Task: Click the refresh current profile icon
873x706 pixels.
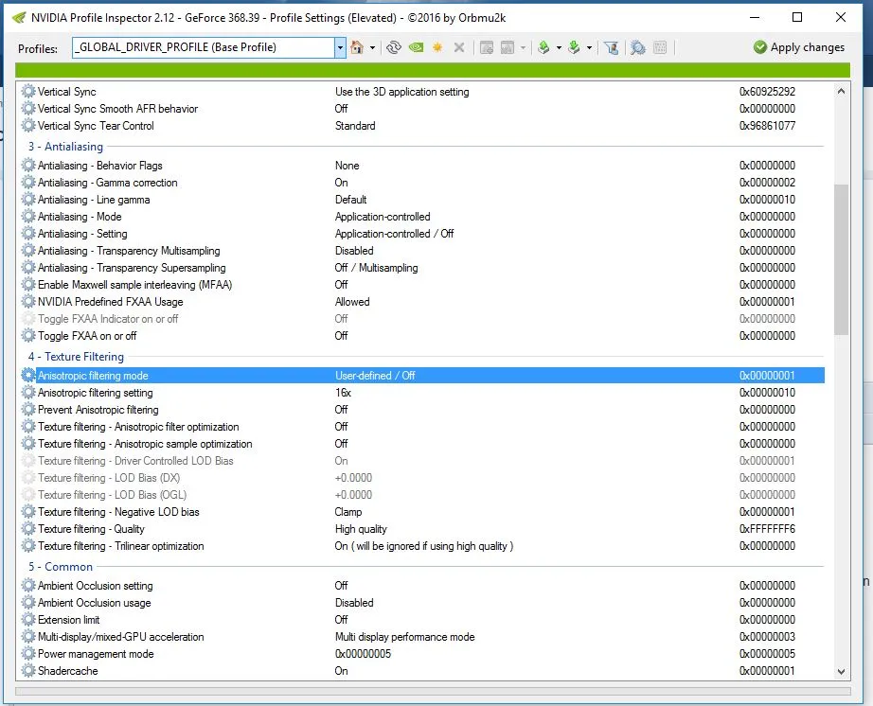Action: (x=394, y=48)
